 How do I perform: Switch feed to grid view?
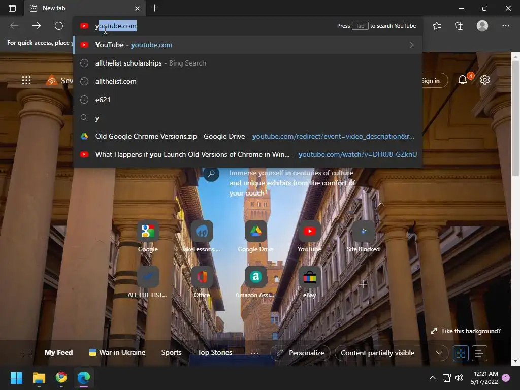coord(461,353)
